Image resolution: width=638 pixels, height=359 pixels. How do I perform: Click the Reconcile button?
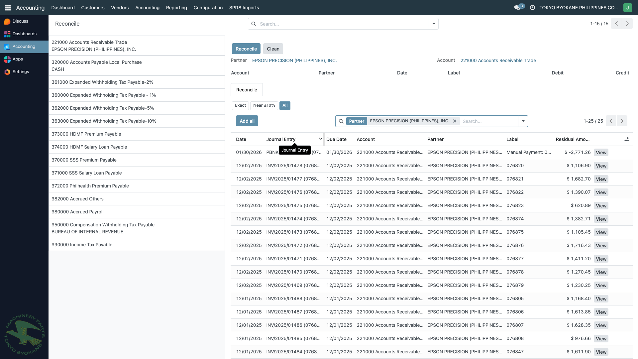[246, 49]
